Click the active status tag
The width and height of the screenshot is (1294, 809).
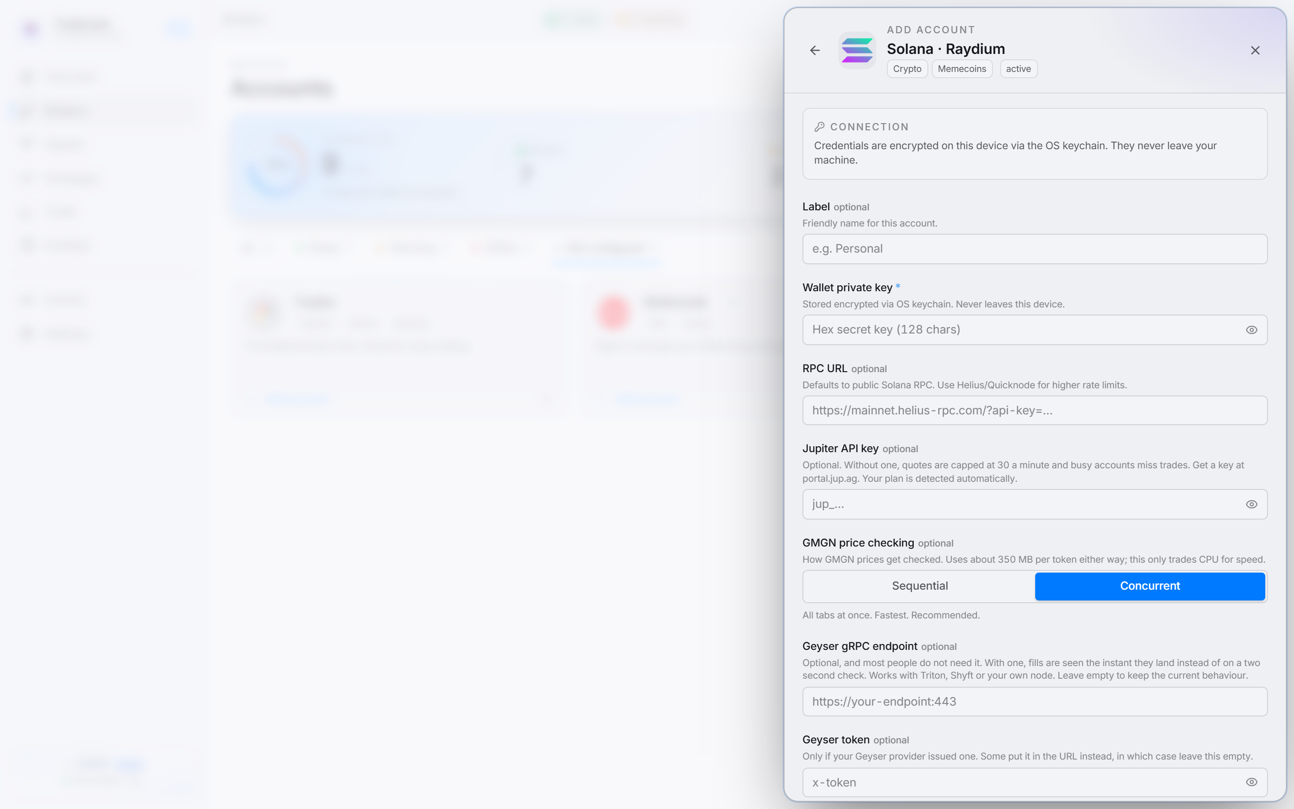[x=1018, y=68]
